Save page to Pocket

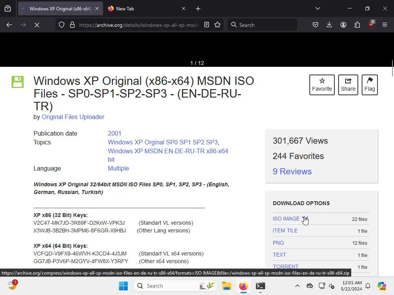[316, 25]
